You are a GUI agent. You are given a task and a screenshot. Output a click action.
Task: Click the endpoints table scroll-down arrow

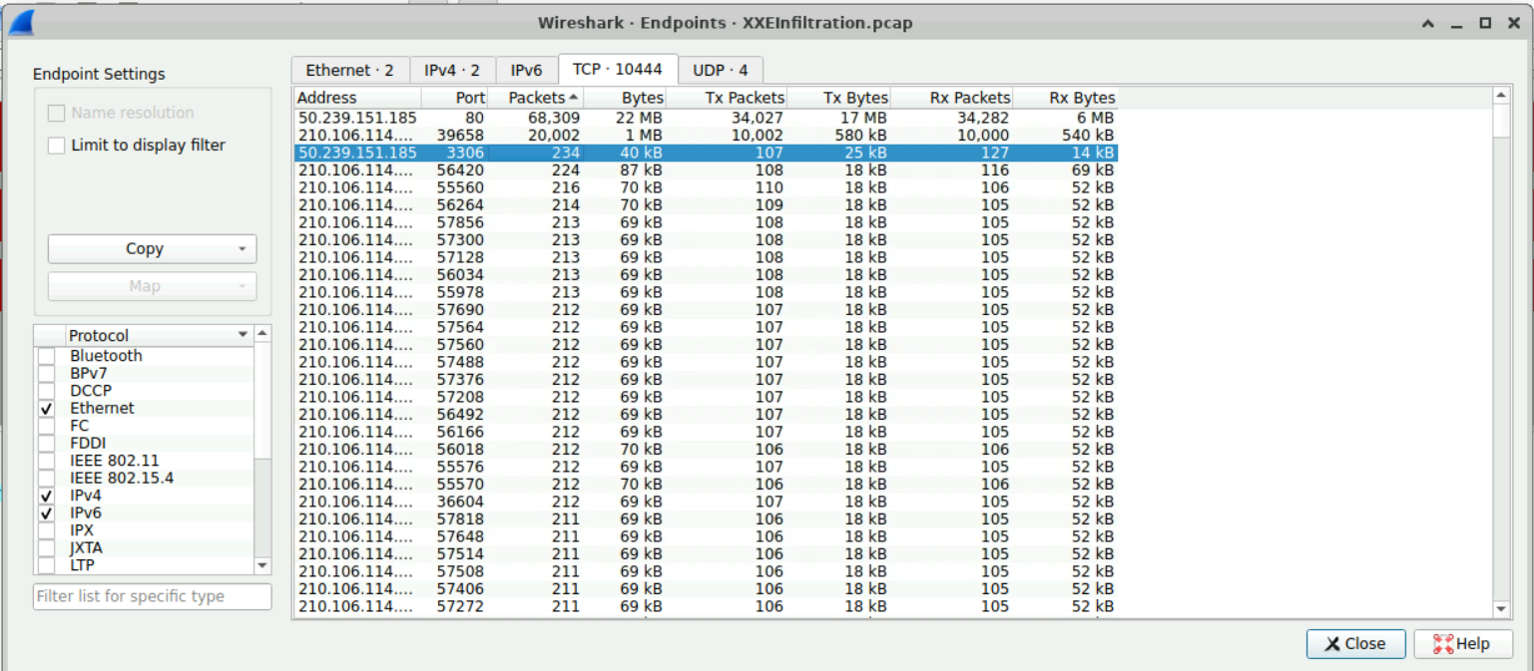1501,609
